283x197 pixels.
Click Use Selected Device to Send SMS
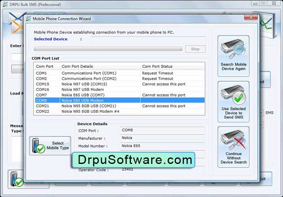[x=233, y=102]
